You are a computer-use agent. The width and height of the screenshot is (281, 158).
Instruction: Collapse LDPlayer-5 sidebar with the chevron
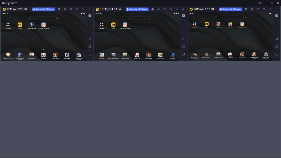277,9
